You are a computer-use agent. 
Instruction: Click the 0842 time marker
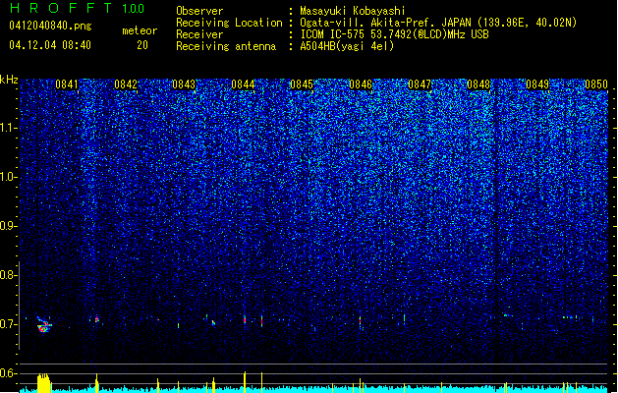126,84
